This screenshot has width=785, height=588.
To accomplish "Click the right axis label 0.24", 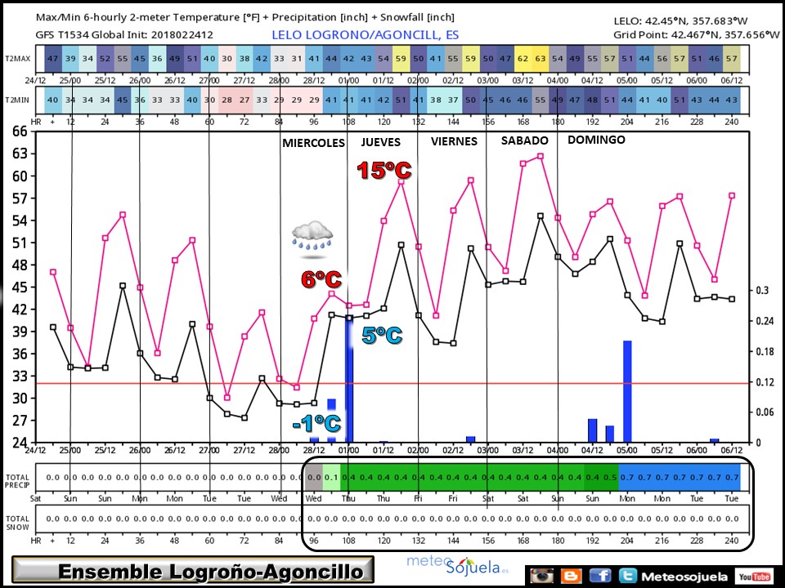I will (x=765, y=321).
